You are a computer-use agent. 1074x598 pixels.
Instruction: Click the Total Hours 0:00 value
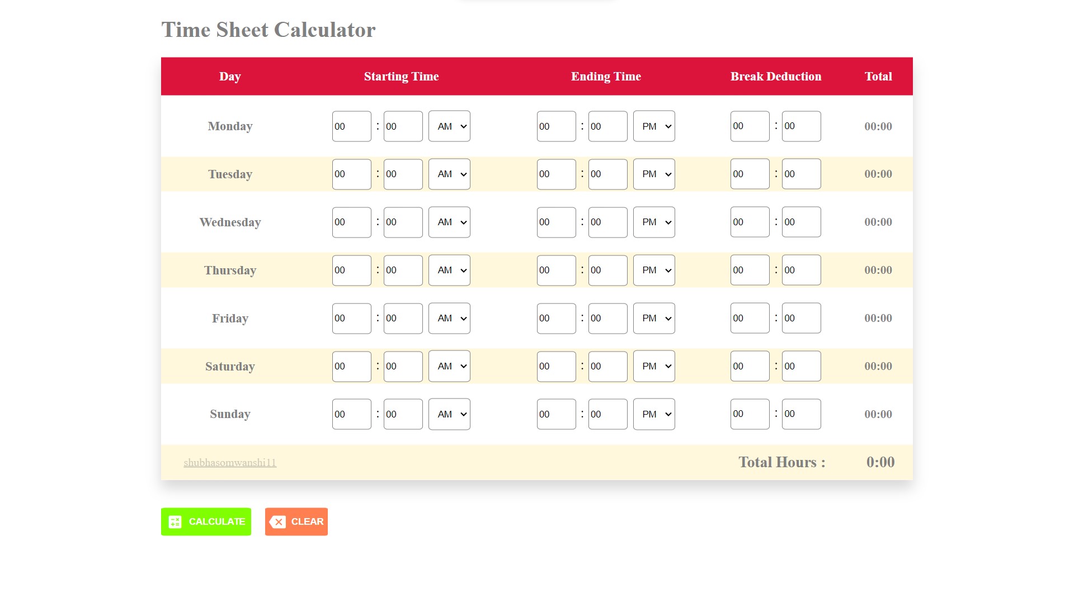(880, 462)
